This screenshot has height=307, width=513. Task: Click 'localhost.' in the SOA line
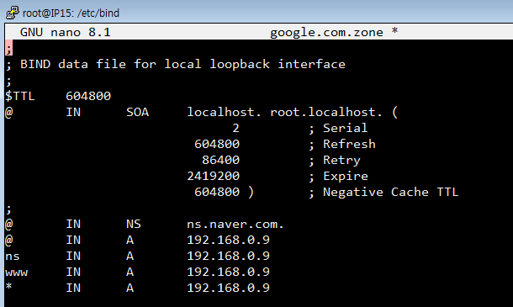pos(224,112)
